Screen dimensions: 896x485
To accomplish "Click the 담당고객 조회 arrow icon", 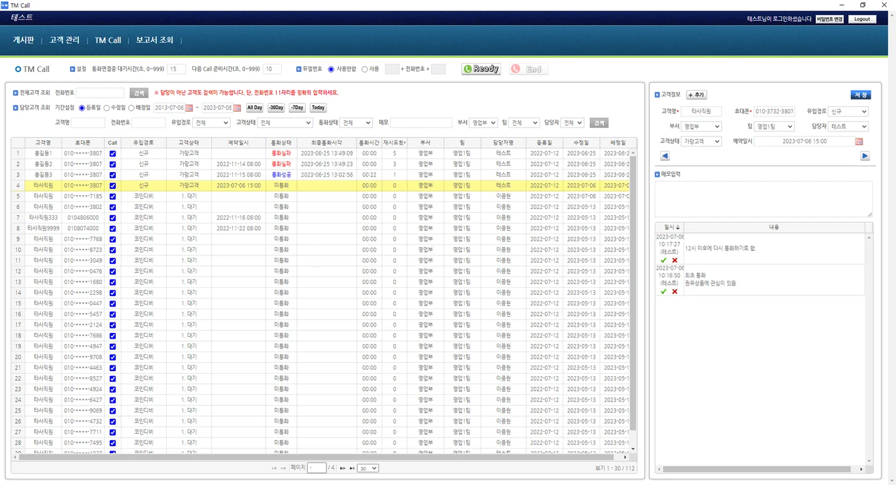I will tap(16, 108).
